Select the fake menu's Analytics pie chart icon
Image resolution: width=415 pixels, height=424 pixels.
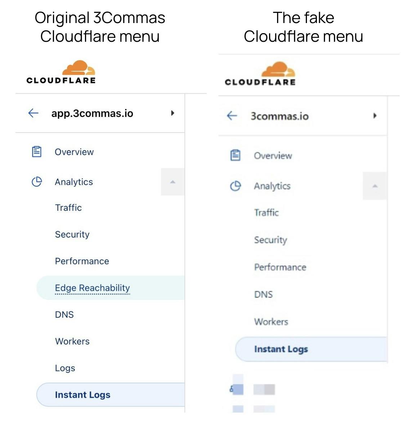pos(236,186)
